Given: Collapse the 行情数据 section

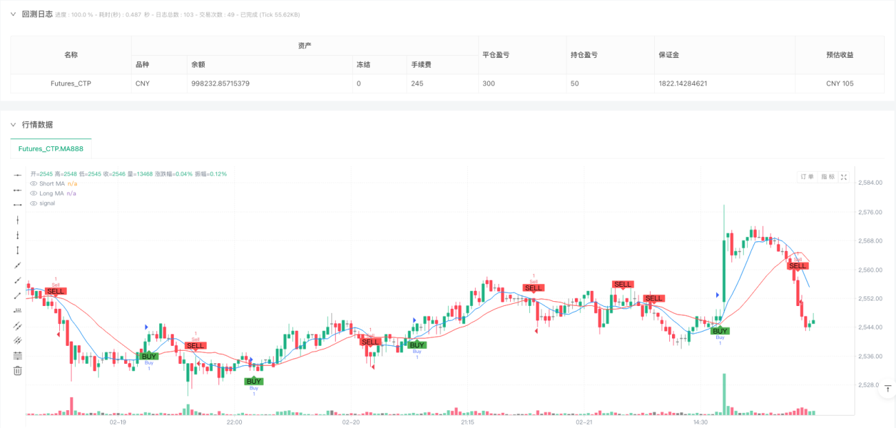Looking at the screenshot, I should click(x=13, y=125).
